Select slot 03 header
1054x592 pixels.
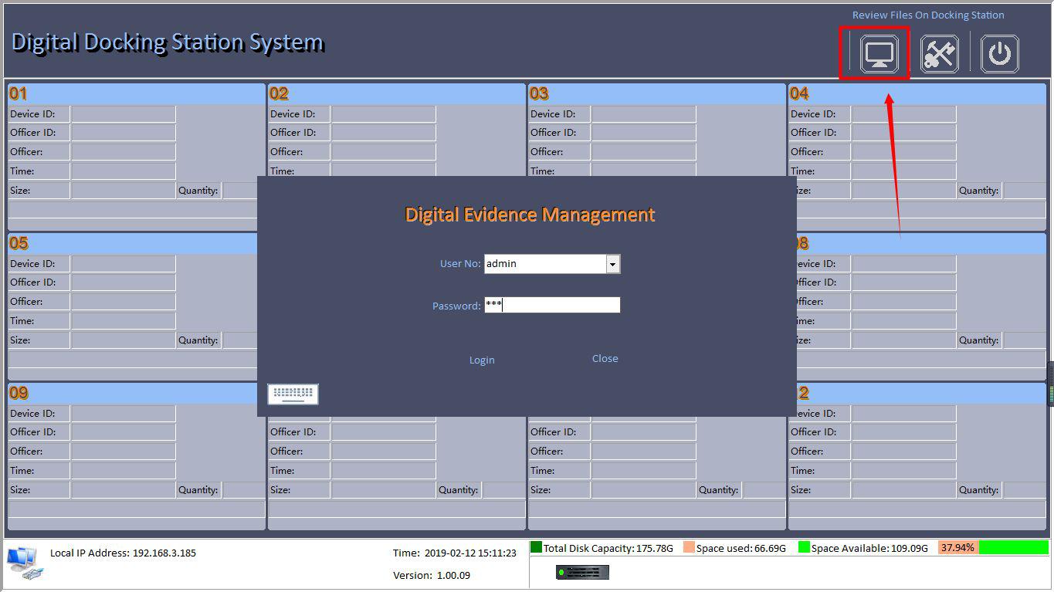coord(656,94)
